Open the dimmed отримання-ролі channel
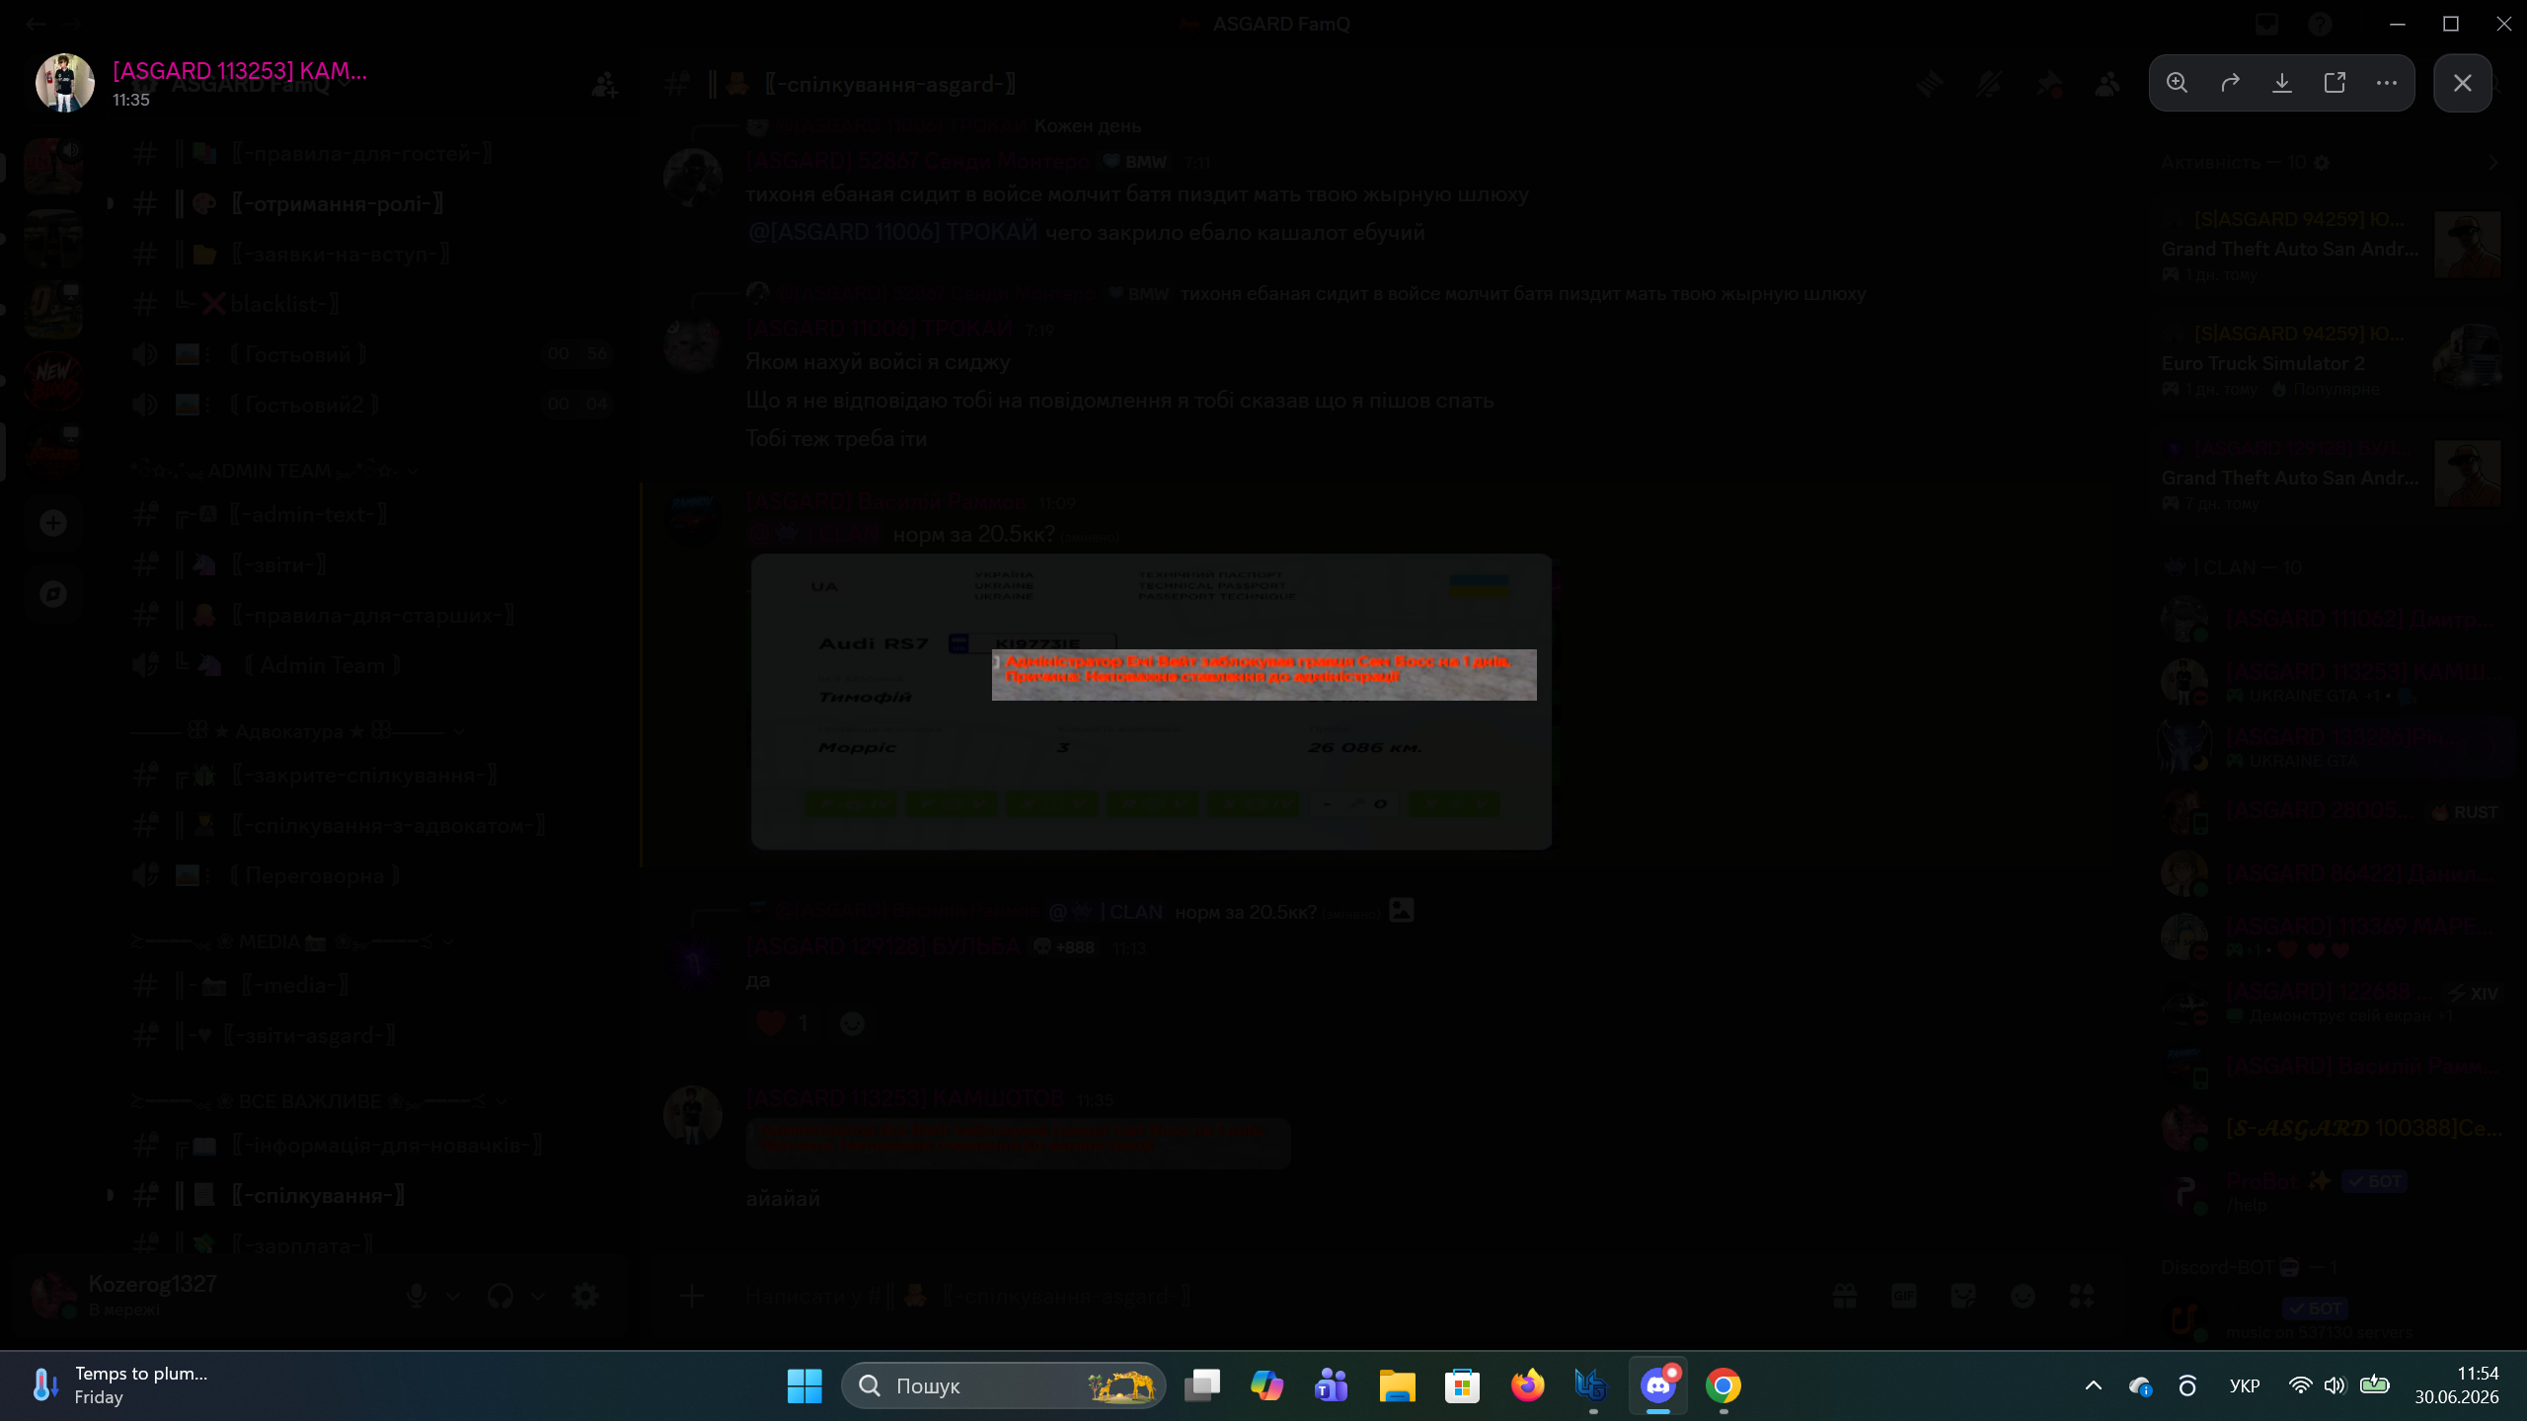This screenshot has width=2527, height=1421. pos(370,204)
